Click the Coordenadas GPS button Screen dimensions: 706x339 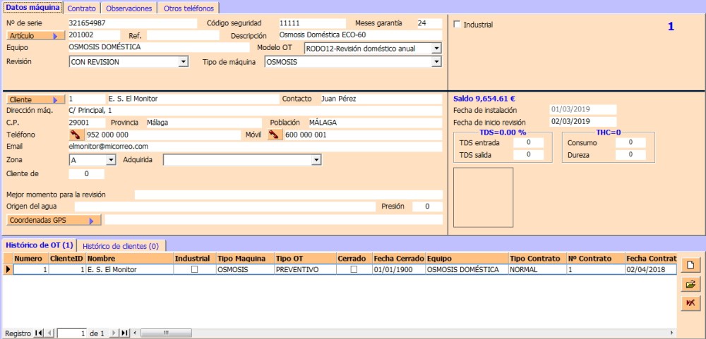[53, 221]
